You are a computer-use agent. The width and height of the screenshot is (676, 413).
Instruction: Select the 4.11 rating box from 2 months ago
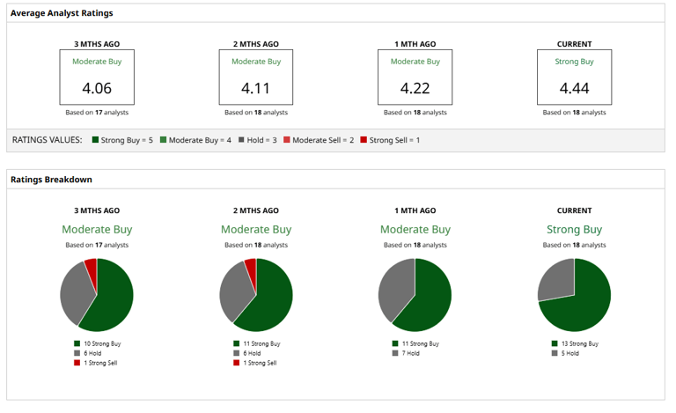[x=256, y=77]
